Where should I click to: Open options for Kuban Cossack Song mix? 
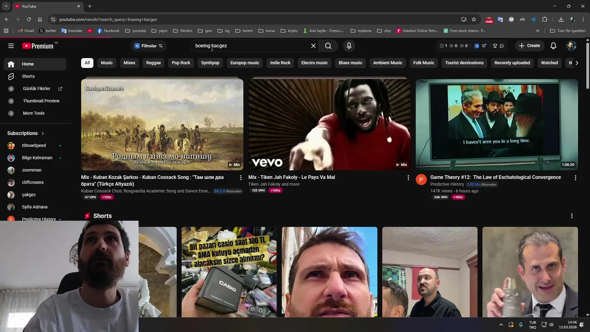(x=241, y=178)
